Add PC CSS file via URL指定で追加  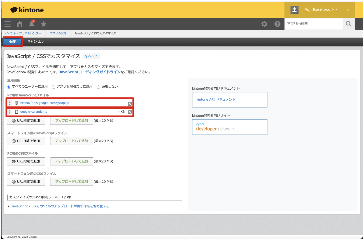[x=26, y=161]
